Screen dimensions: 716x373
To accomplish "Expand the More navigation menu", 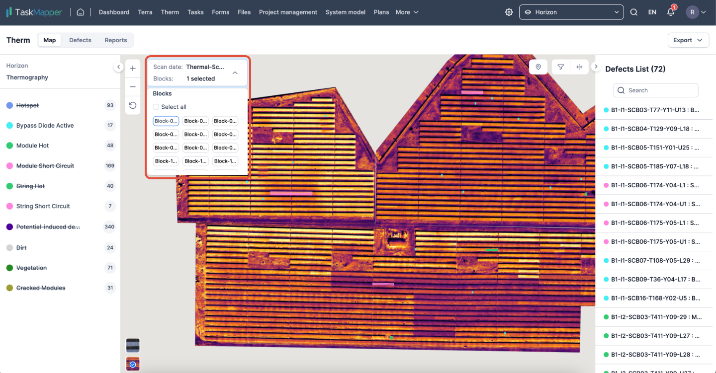I will click(407, 12).
